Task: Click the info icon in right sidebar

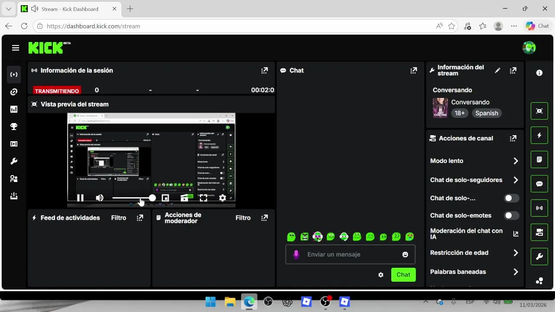Action: pos(539,73)
